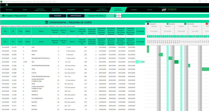209x111 pixels.
Task: Decrease week number with the down spinner arrow
Action: click(x=119, y=17)
